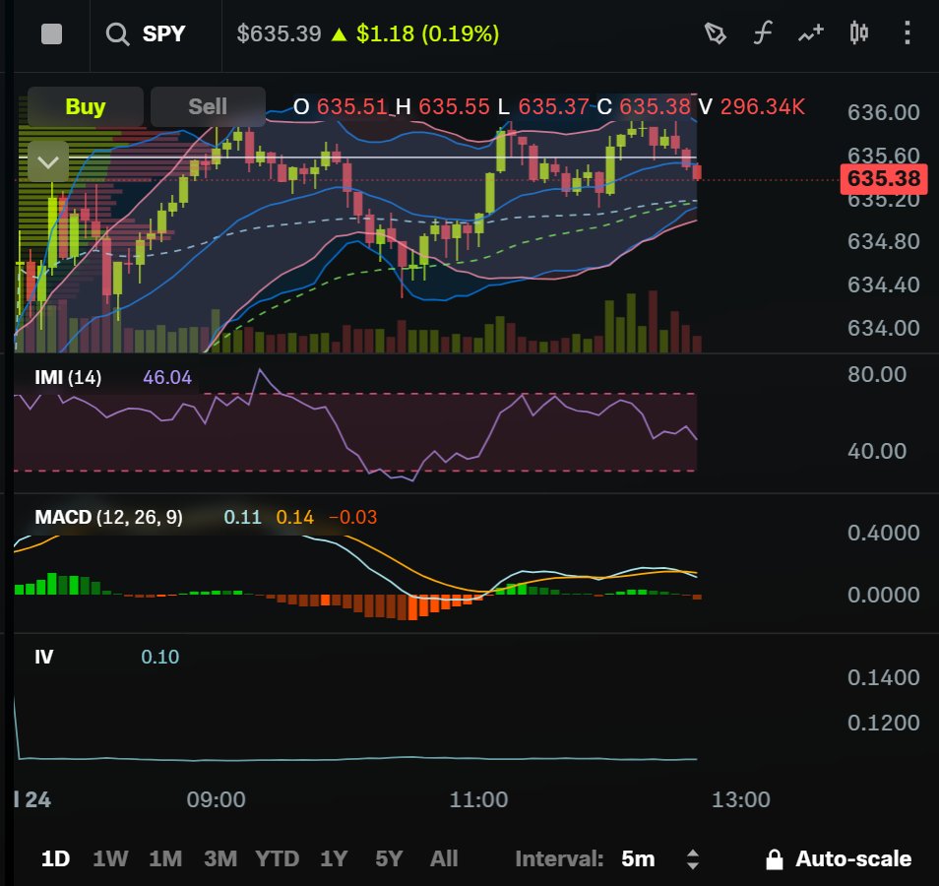Click the IV 0.1400 axis label
This screenshot has width=939, height=886.
(x=883, y=677)
